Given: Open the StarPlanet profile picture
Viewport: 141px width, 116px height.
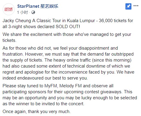Looking at the screenshot, I should pyautogui.click(x=9, y=9).
